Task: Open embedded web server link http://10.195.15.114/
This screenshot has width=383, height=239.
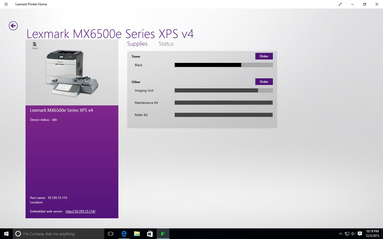Action: 80,211
